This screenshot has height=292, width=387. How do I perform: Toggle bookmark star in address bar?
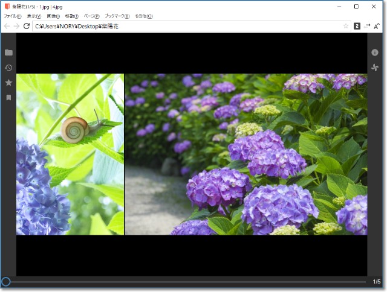pos(346,27)
